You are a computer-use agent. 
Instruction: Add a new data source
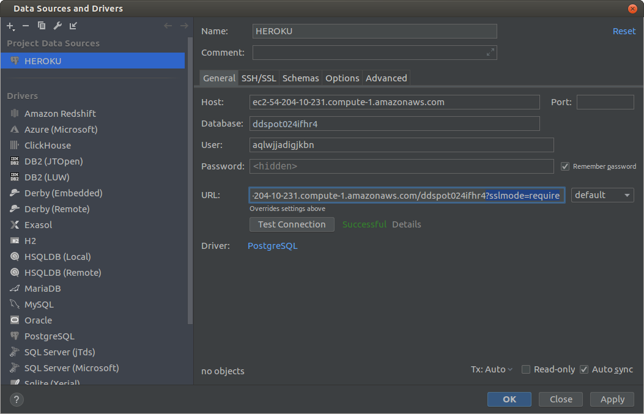(10, 26)
